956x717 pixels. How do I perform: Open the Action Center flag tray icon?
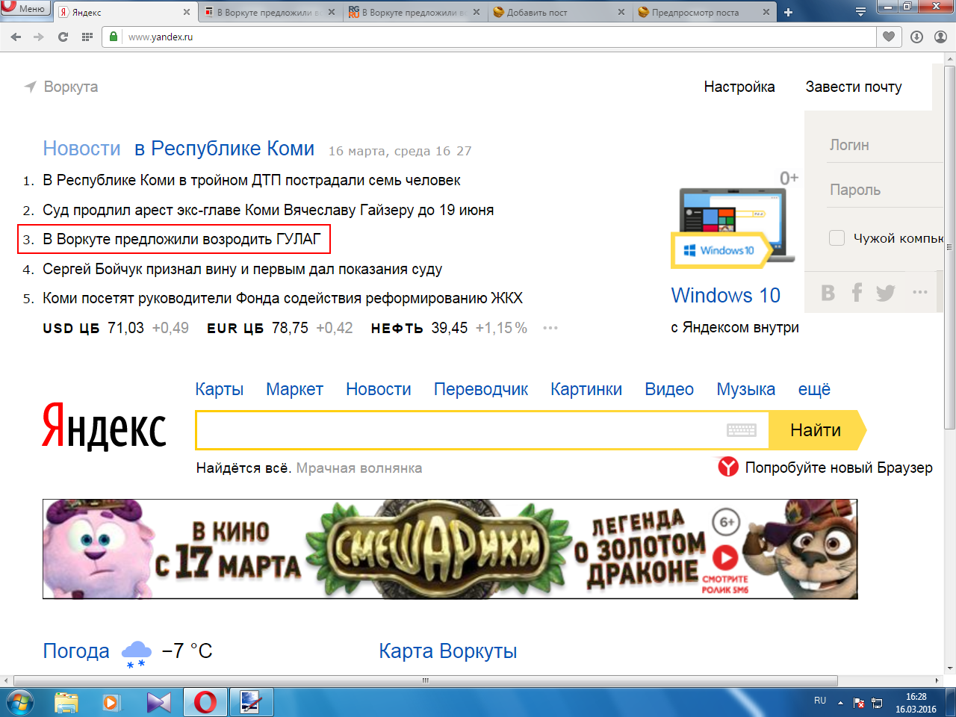click(859, 703)
